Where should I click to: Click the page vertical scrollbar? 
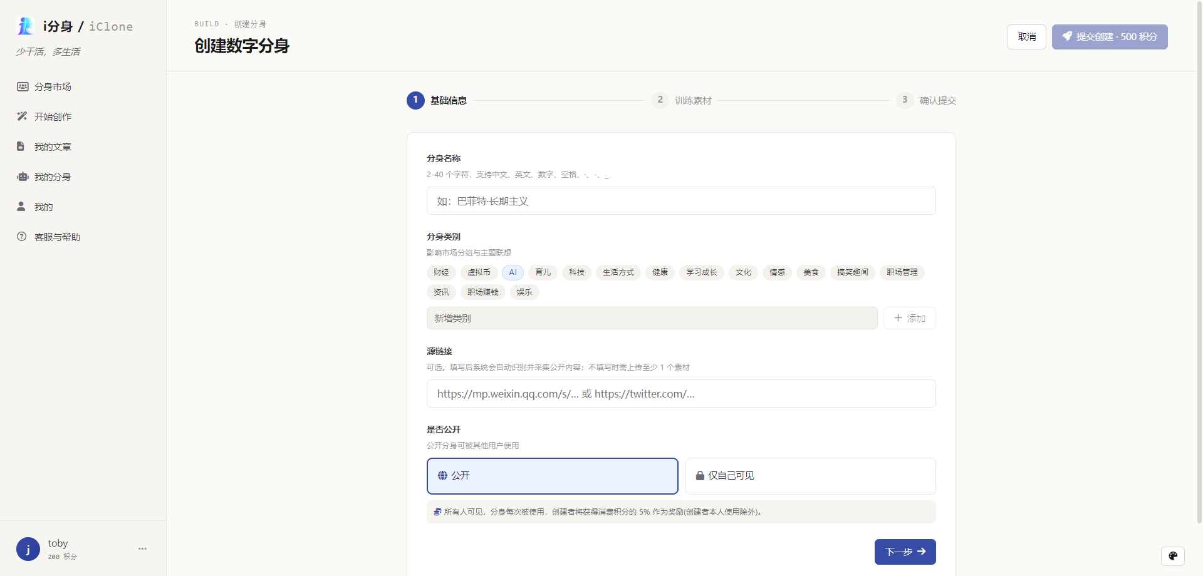(x=1199, y=263)
